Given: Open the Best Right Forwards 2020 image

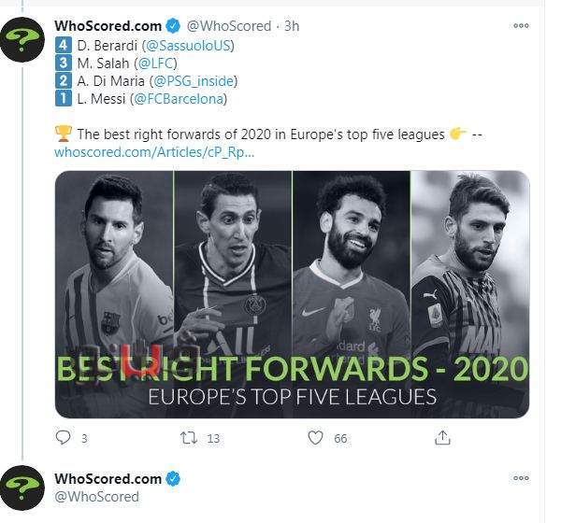Looking at the screenshot, I should point(293,294).
